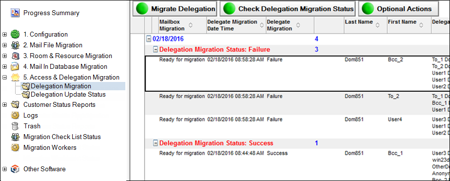450x181 pixels.
Task: Collapse the 02/18/2016 date group
Action: click(x=149, y=39)
